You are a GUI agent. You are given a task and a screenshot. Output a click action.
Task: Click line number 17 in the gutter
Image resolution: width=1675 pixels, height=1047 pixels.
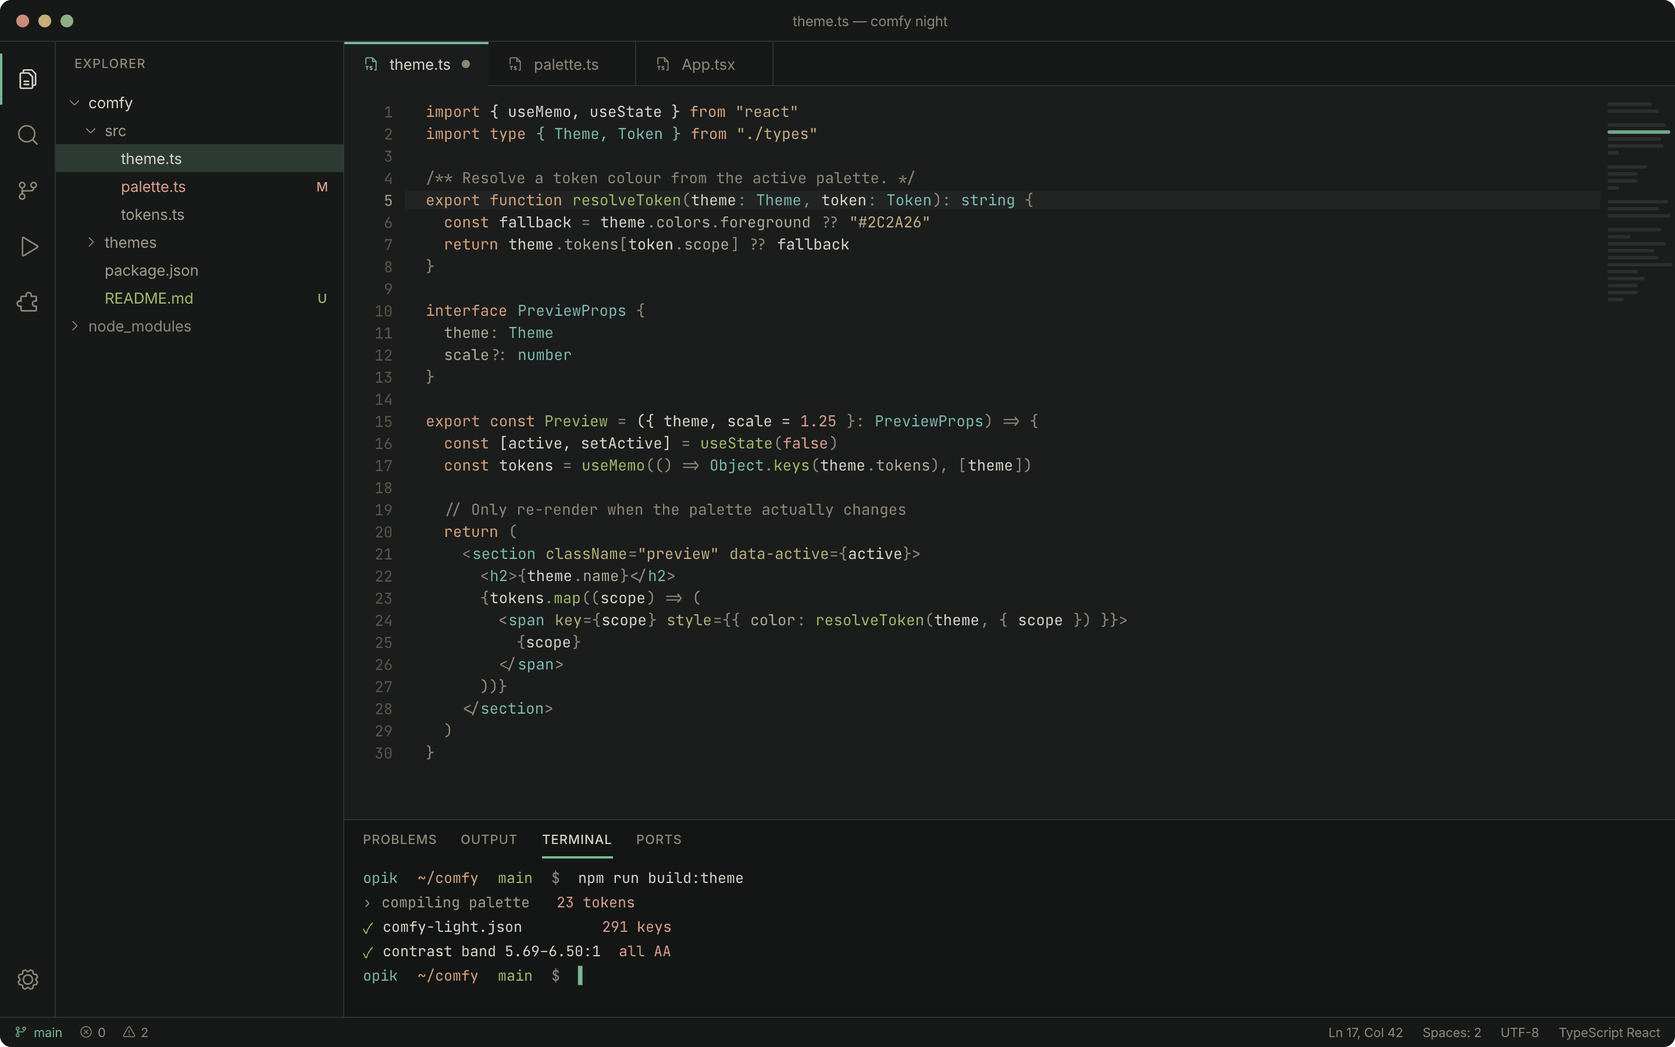click(x=383, y=466)
